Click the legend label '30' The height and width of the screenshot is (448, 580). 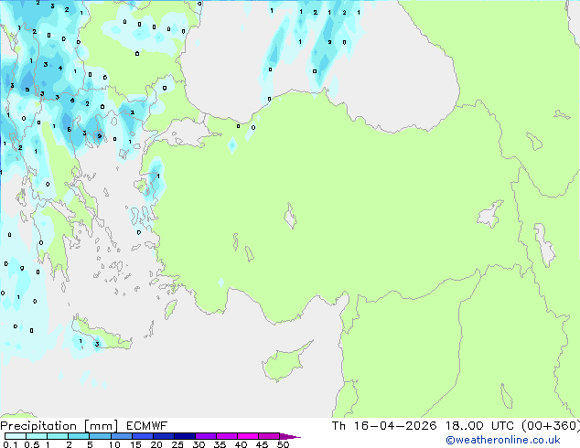pyautogui.click(x=199, y=444)
